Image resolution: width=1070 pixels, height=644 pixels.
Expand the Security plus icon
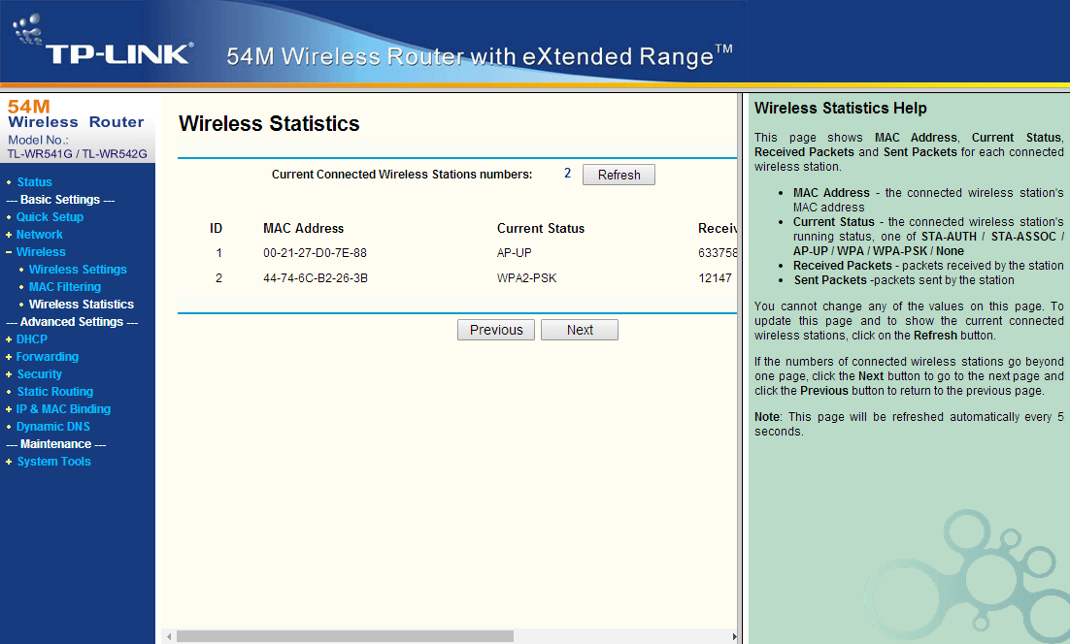(x=9, y=374)
